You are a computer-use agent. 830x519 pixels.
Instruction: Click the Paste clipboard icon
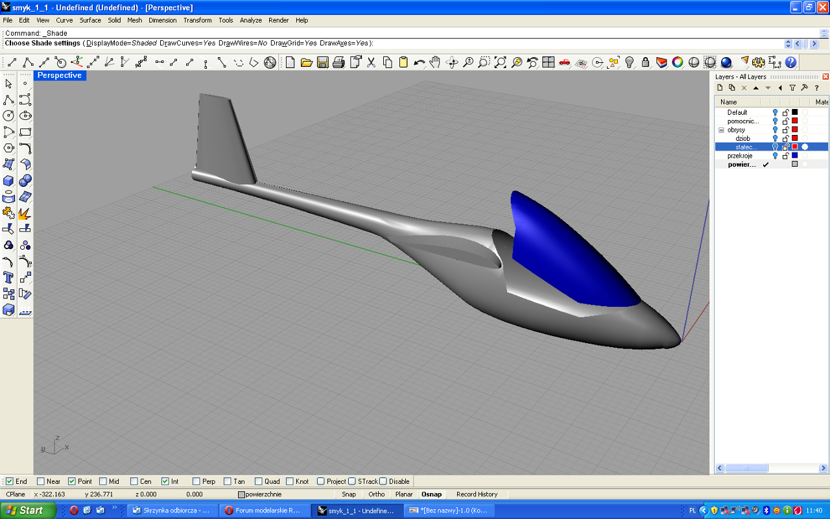click(x=403, y=62)
